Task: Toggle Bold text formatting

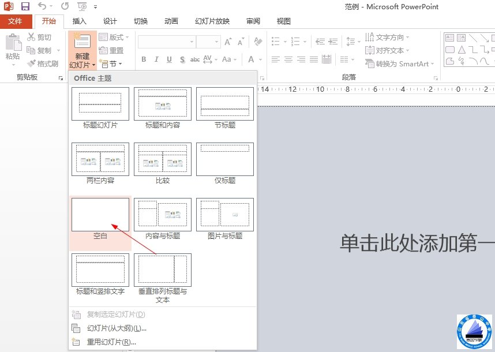Action: click(x=144, y=59)
